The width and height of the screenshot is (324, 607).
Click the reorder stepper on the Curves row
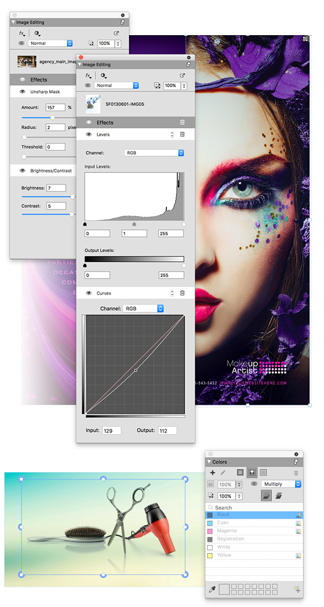[x=172, y=293]
